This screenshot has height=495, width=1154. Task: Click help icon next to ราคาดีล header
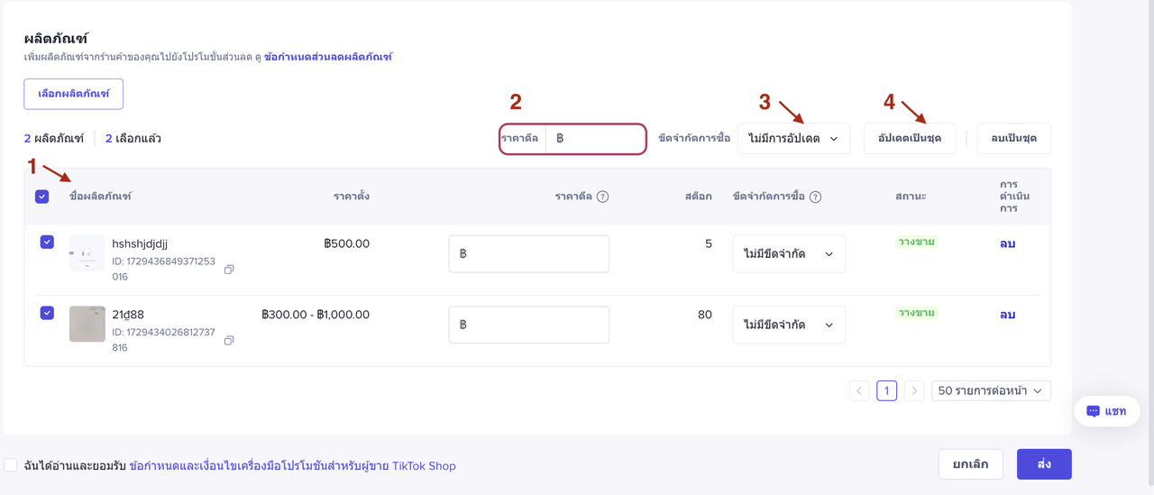tap(602, 197)
